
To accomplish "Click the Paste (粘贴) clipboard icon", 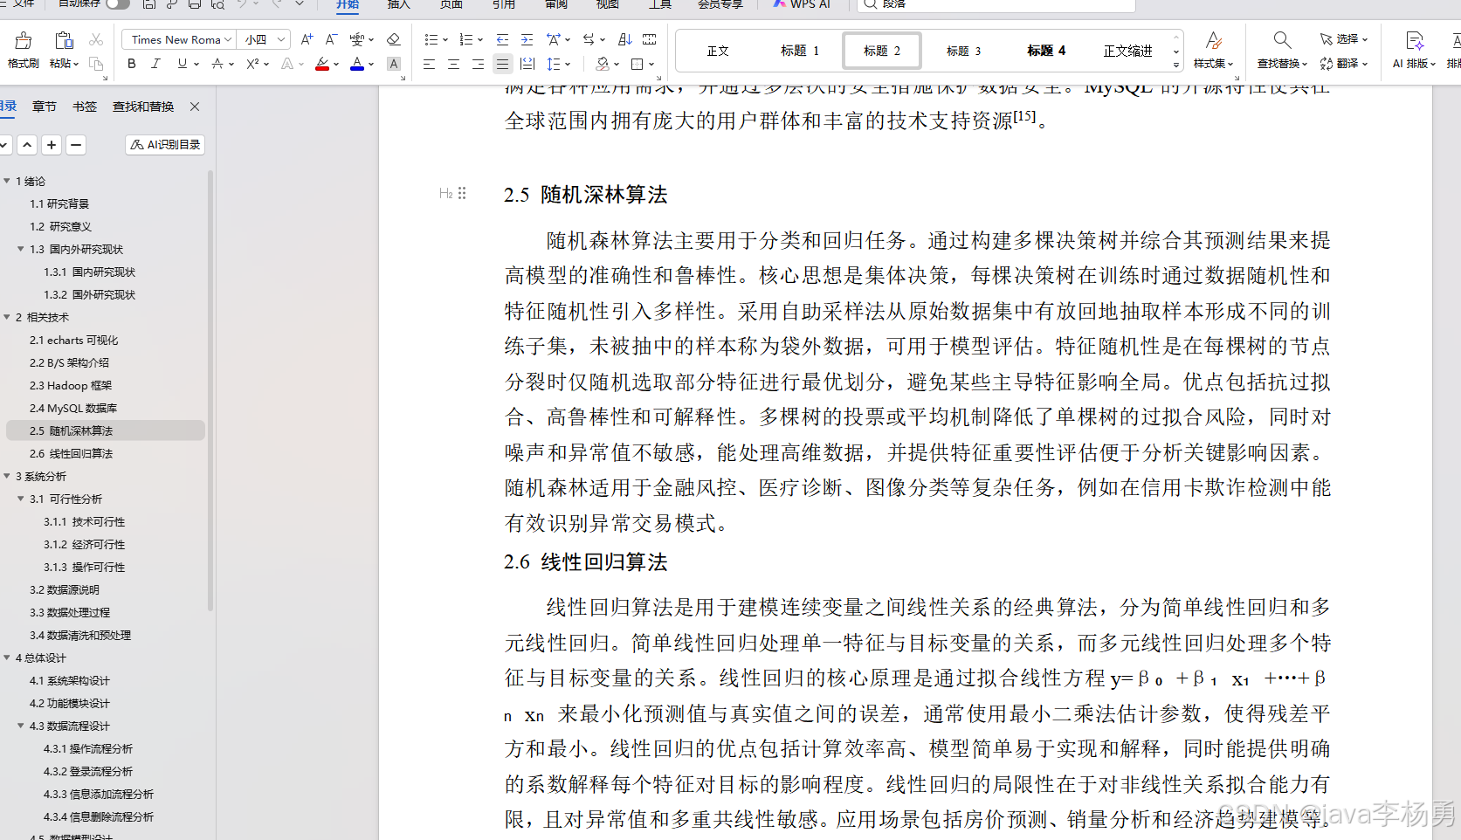I will (64, 40).
